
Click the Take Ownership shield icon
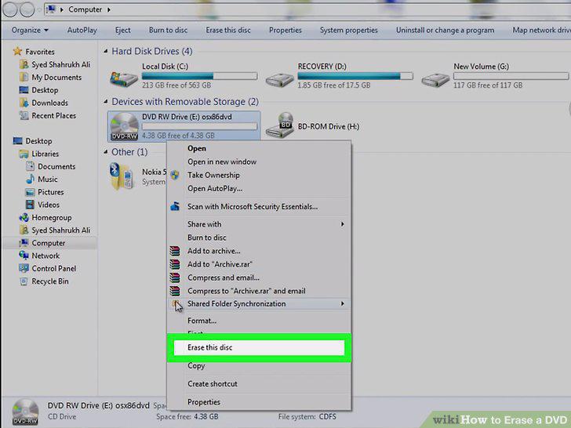coord(175,175)
